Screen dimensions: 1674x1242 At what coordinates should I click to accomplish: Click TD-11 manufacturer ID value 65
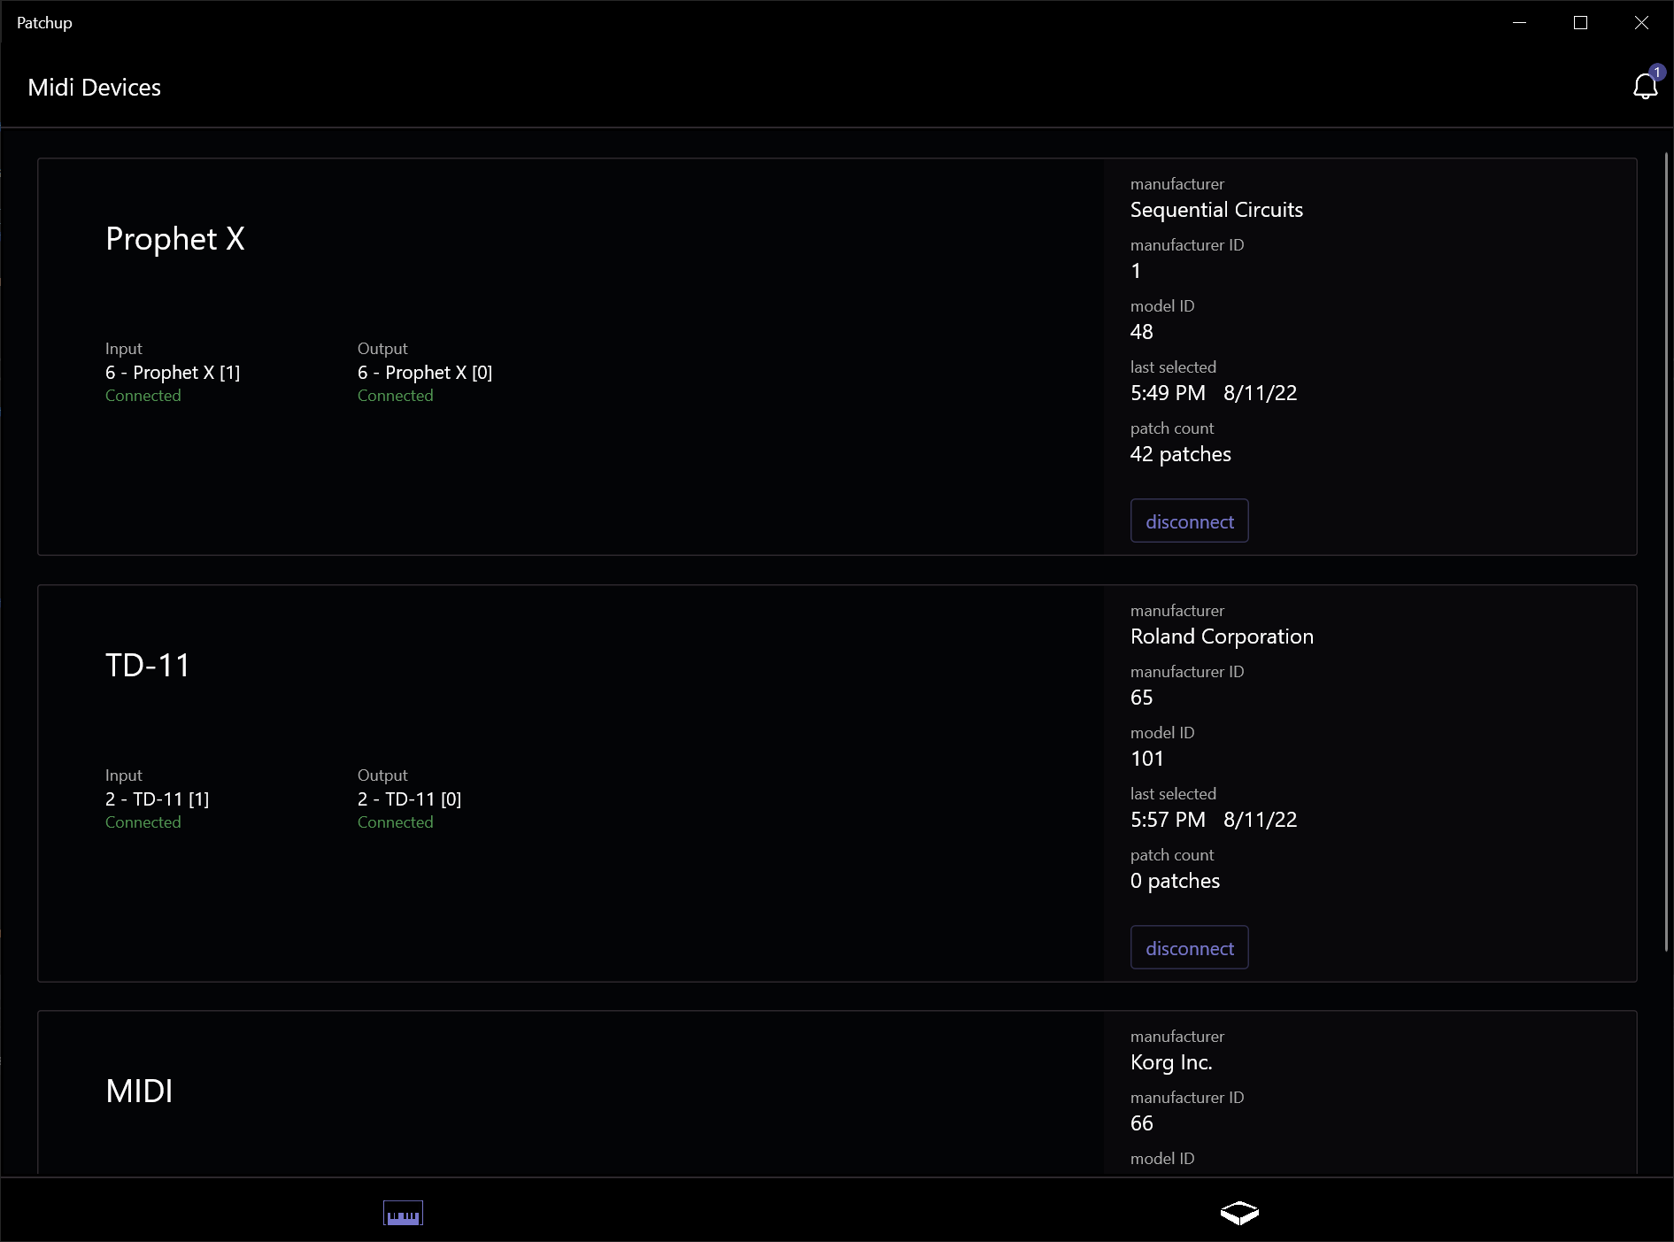click(1142, 698)
